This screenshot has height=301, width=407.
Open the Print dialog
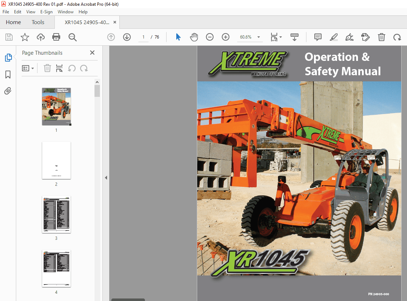pos(56,37)
